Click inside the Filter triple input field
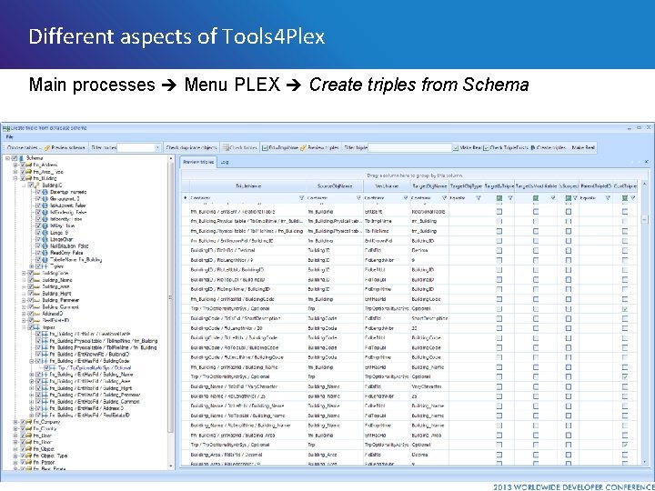The height and width of the screenshot is (491, 655). pos(409,147)
